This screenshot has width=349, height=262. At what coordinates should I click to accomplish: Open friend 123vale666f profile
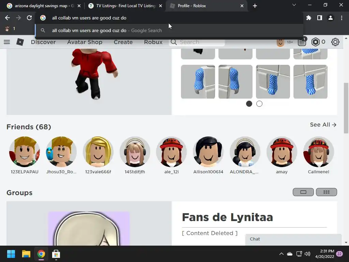click(98, 155)
